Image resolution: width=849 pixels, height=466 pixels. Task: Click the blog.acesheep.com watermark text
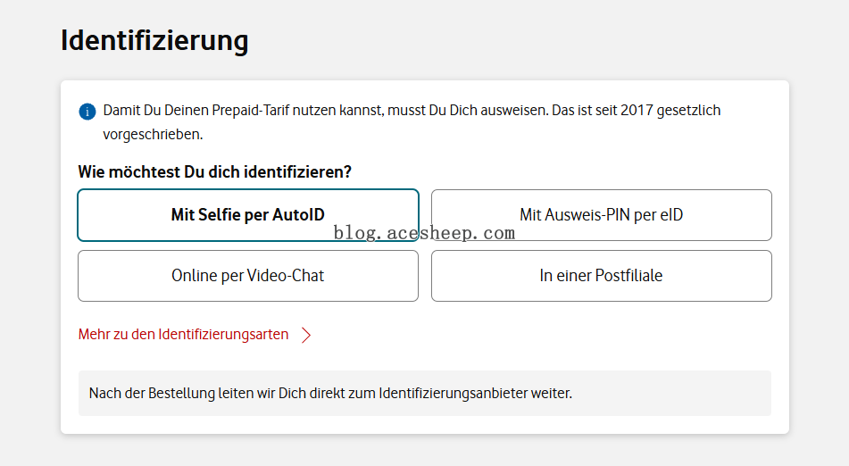tap(424, 233)
